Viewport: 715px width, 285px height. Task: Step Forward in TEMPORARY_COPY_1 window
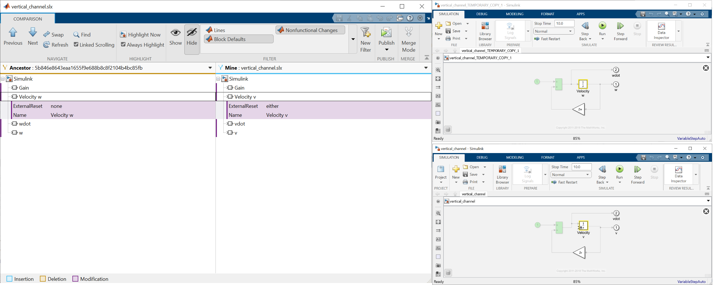620,31
